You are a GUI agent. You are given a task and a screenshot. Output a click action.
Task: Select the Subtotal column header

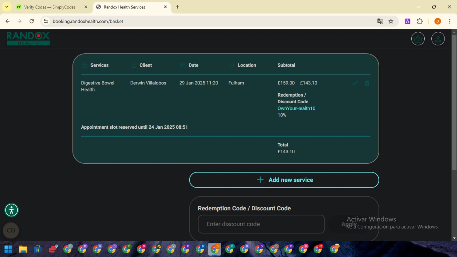click(x=286, y=65)
